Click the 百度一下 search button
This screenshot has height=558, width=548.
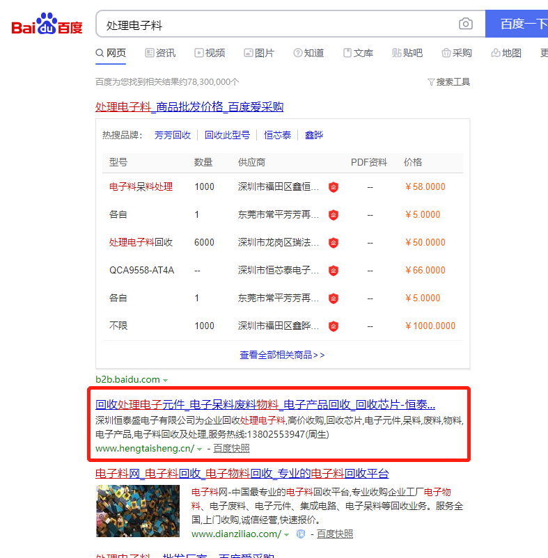point(517,24)
